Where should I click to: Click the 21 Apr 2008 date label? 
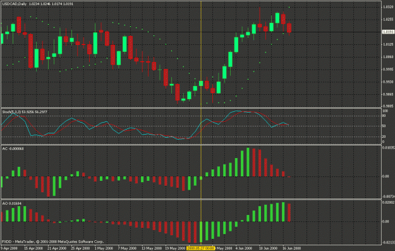pos(57,248)
